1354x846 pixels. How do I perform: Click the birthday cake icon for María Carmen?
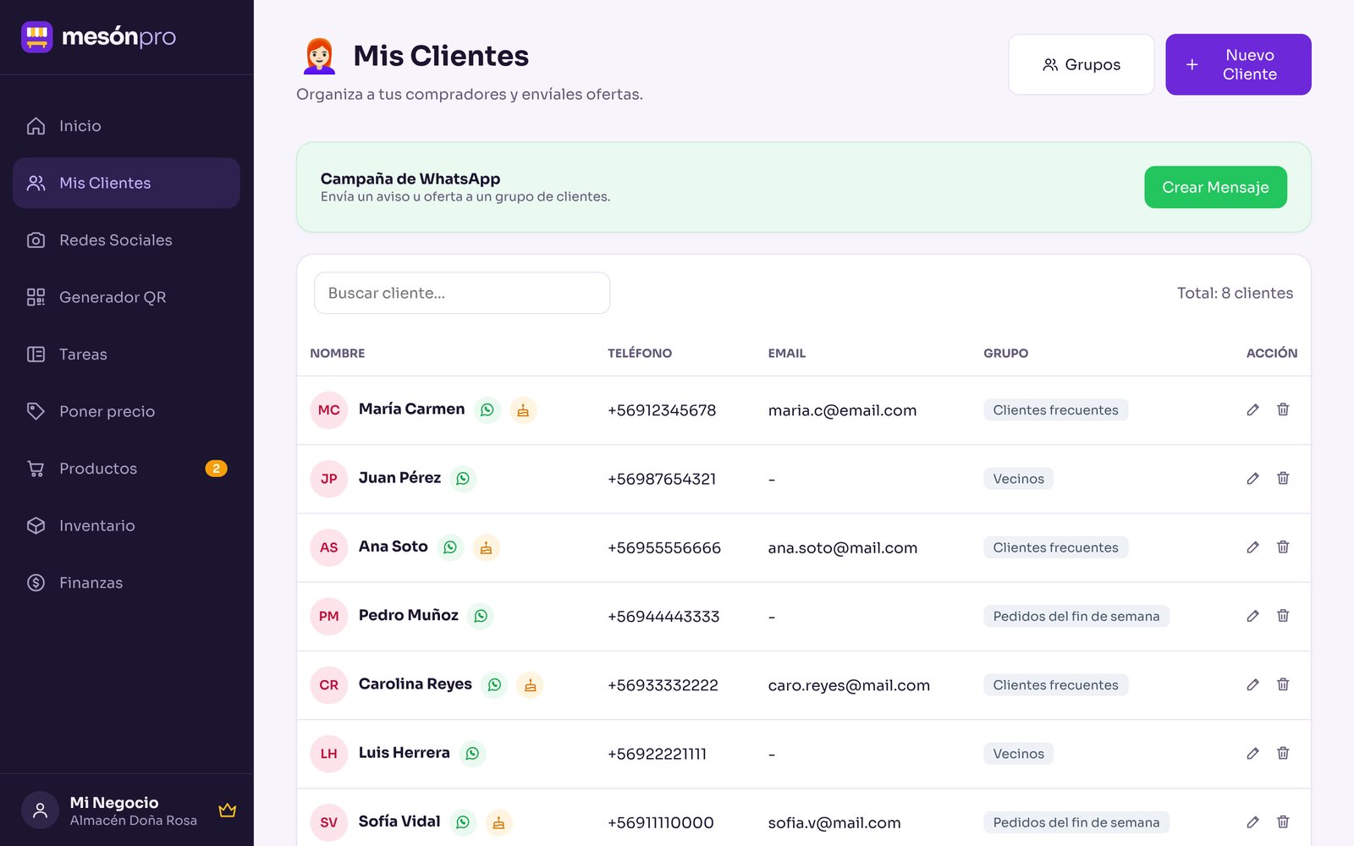(523, 410)
